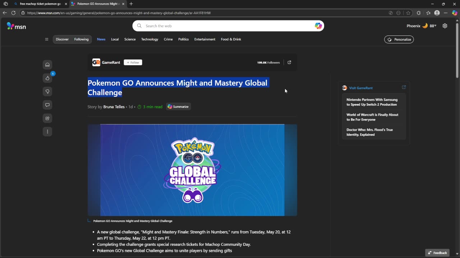Close the free machop ticket tab
The height and width of the screenshot is (258, 460).
click(x=66, y=4)
